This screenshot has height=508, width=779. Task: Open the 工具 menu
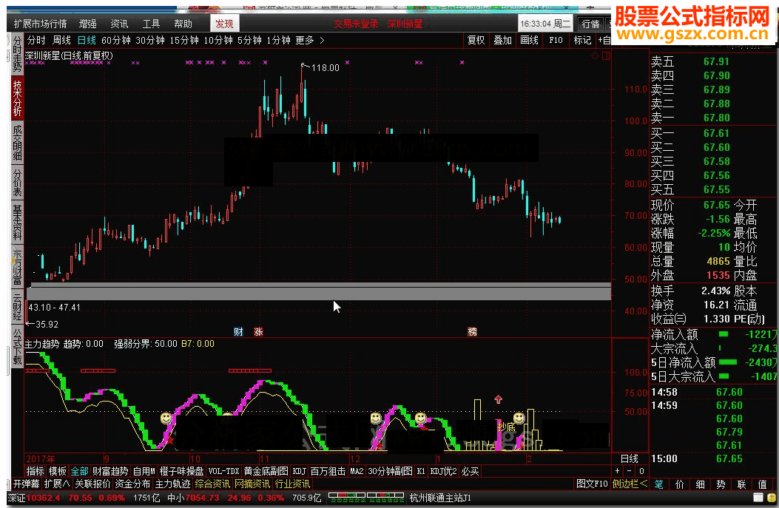click(x=151, y=24)
